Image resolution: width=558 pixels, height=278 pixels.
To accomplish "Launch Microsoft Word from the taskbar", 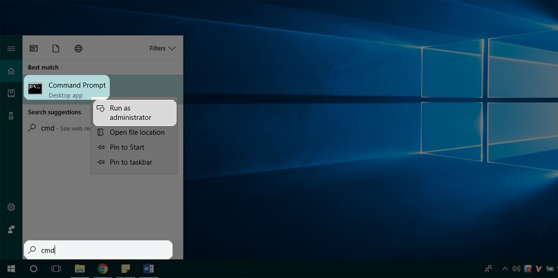I will click(148, 269).
